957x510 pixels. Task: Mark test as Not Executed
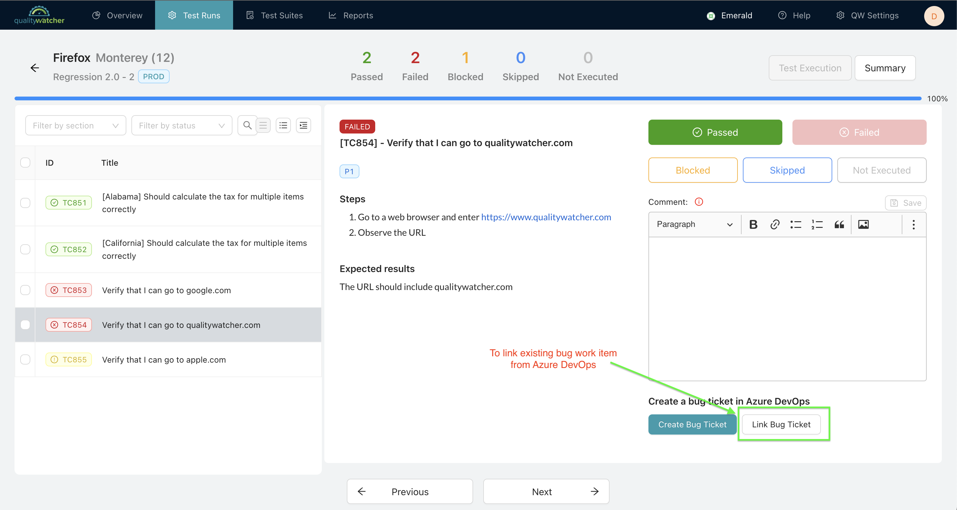click(x=882, y=170)
